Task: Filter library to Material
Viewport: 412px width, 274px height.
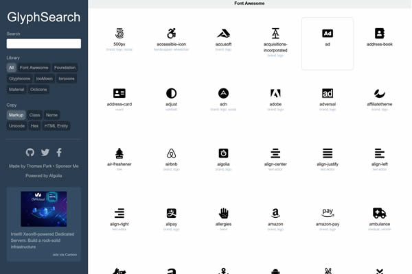Action: (x=16, y=90)
